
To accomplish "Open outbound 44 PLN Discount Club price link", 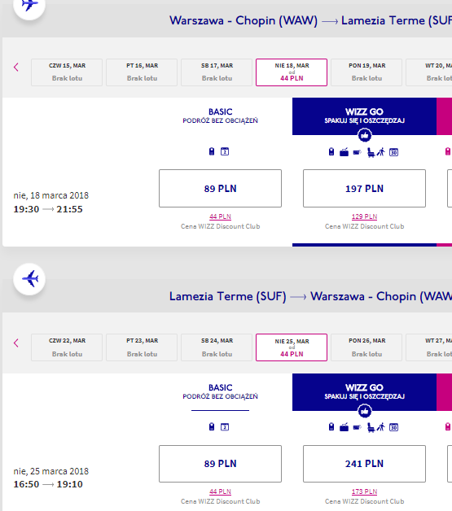I will 220,216.
